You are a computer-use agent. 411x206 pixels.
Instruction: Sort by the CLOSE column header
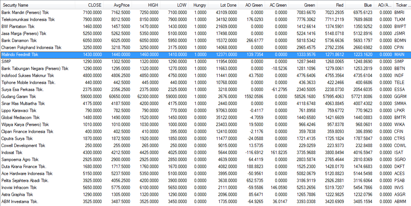(x=89, y=5)
